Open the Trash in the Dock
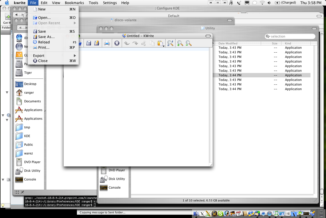 pos(322,214)
